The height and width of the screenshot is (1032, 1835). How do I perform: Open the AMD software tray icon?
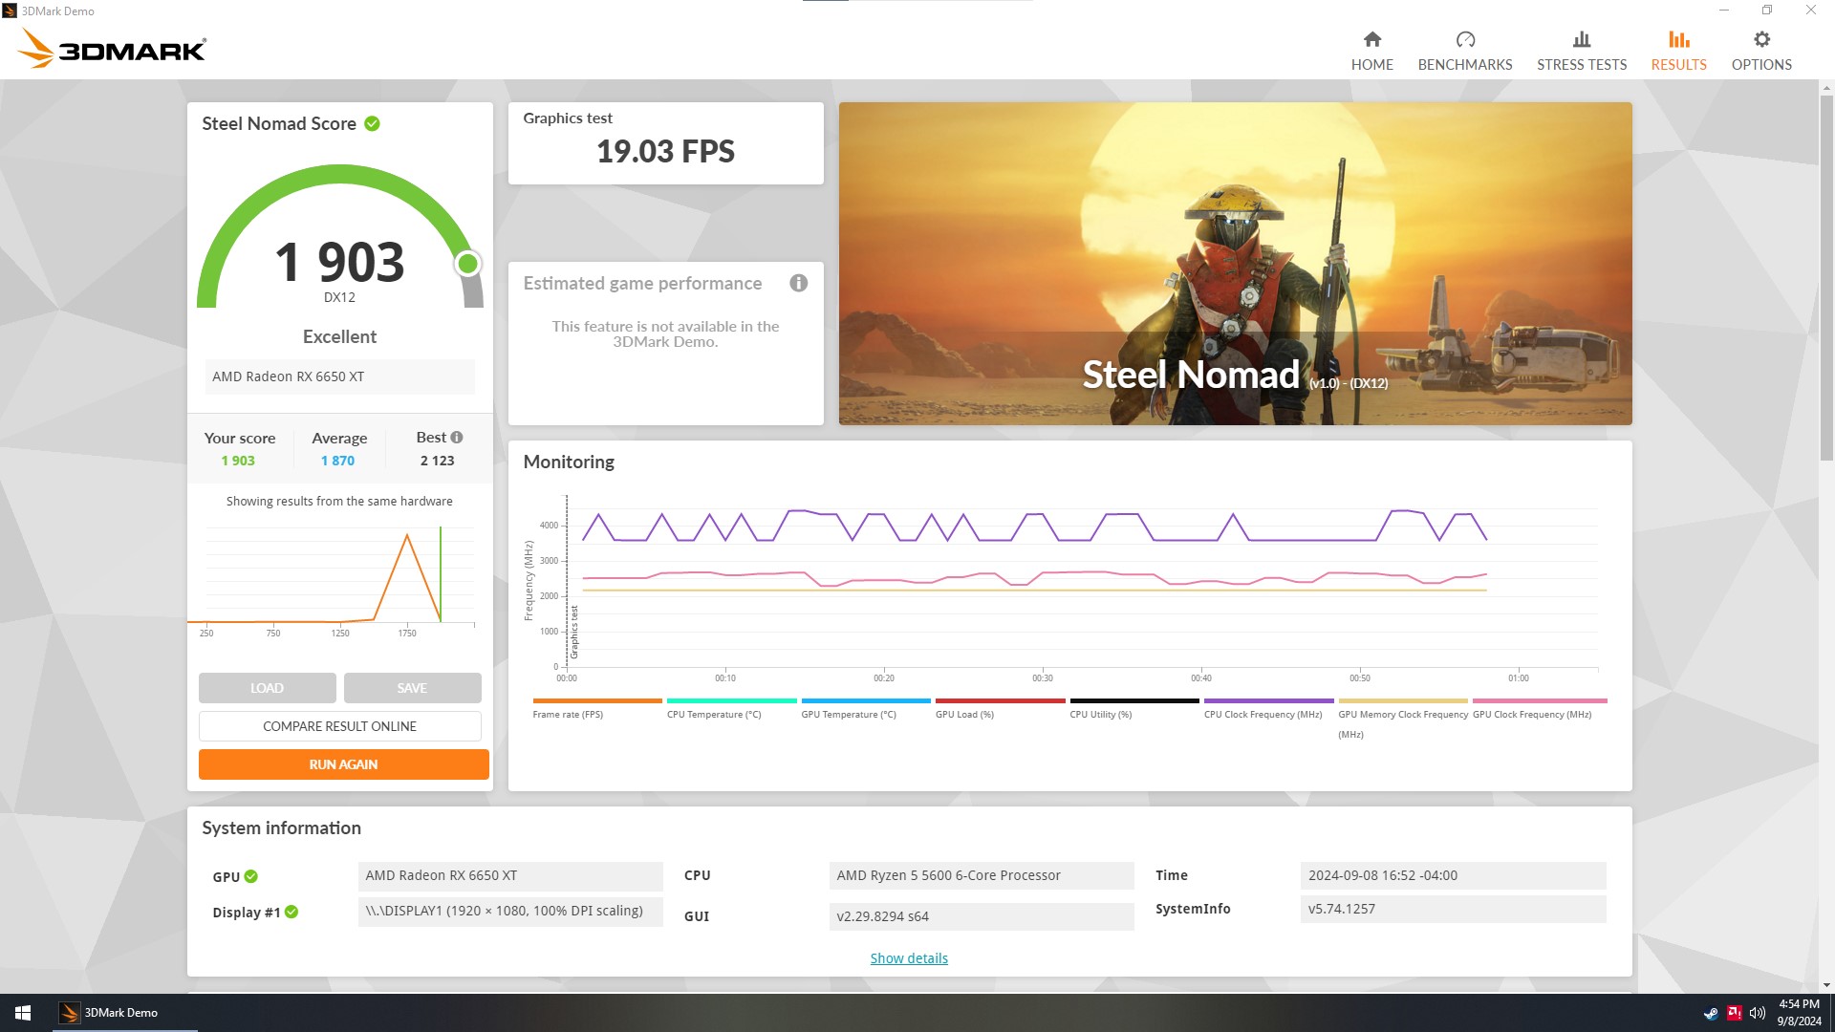click(x=1734, y=1013)
